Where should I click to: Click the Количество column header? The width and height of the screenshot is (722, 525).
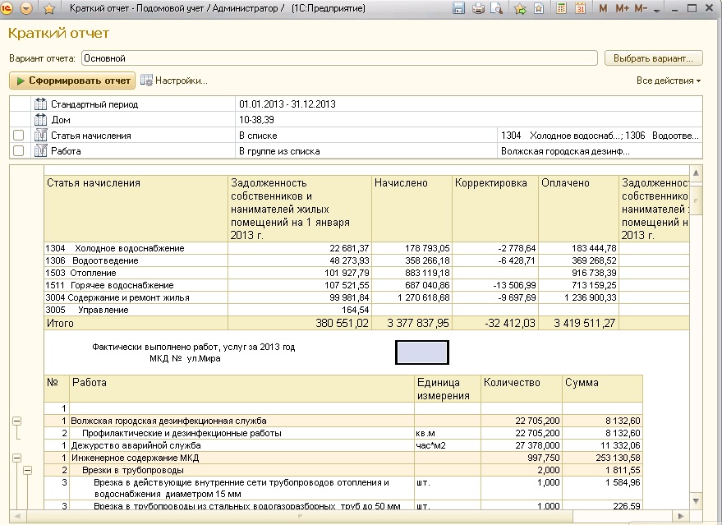click(x=522, y=389)
